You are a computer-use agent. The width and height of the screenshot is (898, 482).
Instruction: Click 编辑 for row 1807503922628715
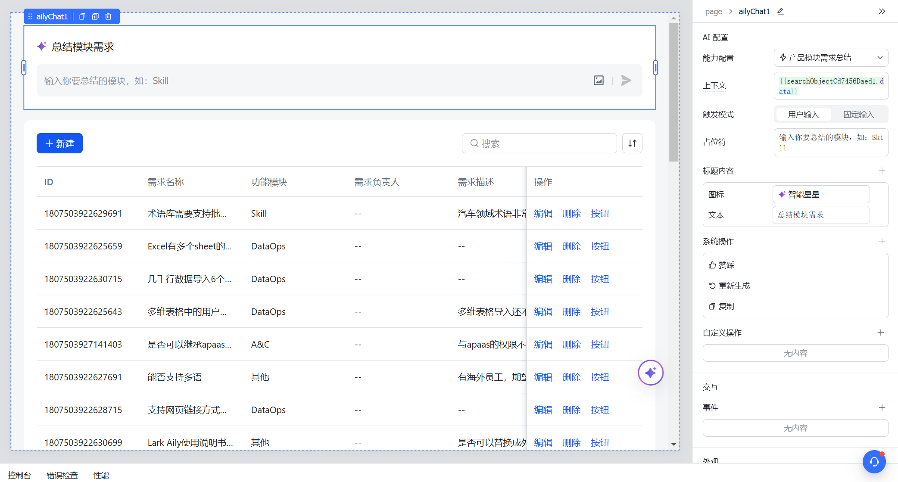point(543,410)
